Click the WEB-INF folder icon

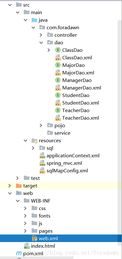[x=27, y=201]
